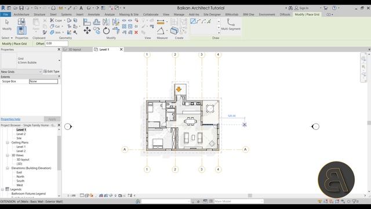Collapse the Legends tree node

click(x=2, y=190)
